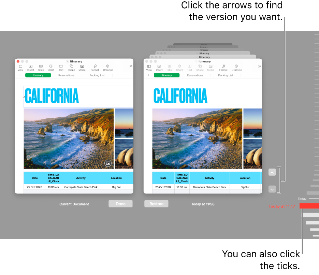The image size is (319, 275).
Task: Click Table icon in version window toolbar
Action: point(169,68)
